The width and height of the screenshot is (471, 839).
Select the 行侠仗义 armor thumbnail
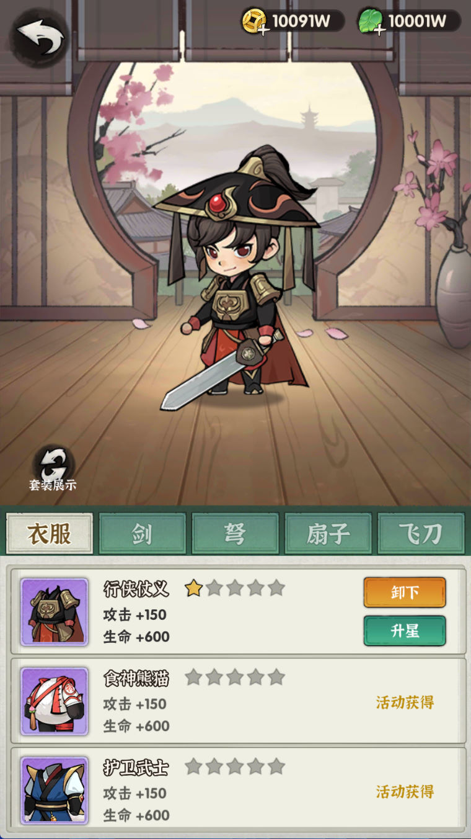pyautogui.click(x=54, y=612)
